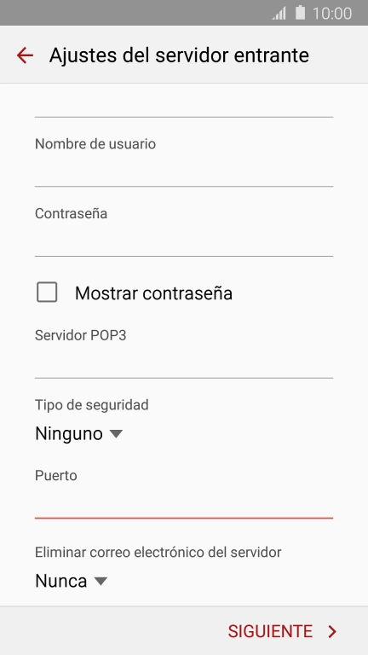Tap the signal strength icon in status bar
The width and height of the screenshot is (368, 655).
[x=279, y=14]
